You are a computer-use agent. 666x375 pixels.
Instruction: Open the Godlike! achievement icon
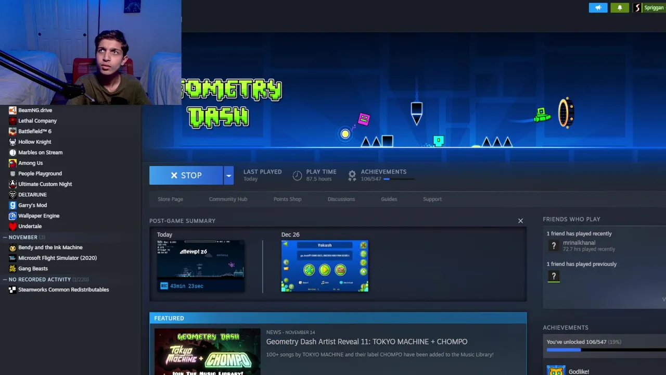(556, 371)
